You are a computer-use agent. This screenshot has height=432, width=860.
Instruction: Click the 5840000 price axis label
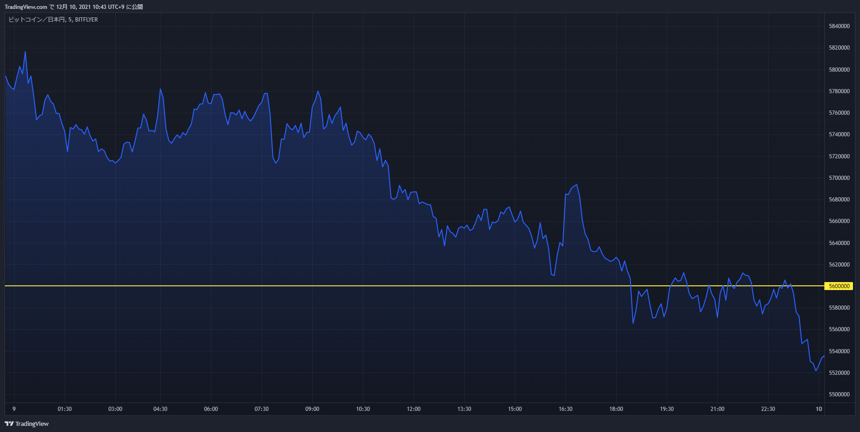[x=839, y=26]
